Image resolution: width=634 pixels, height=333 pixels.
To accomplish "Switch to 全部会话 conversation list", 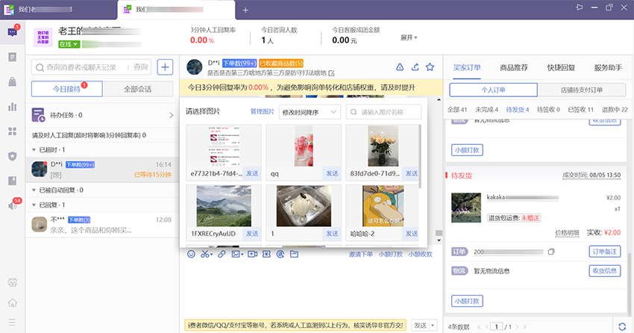I will pyautogui.click(x=137, y=90).
